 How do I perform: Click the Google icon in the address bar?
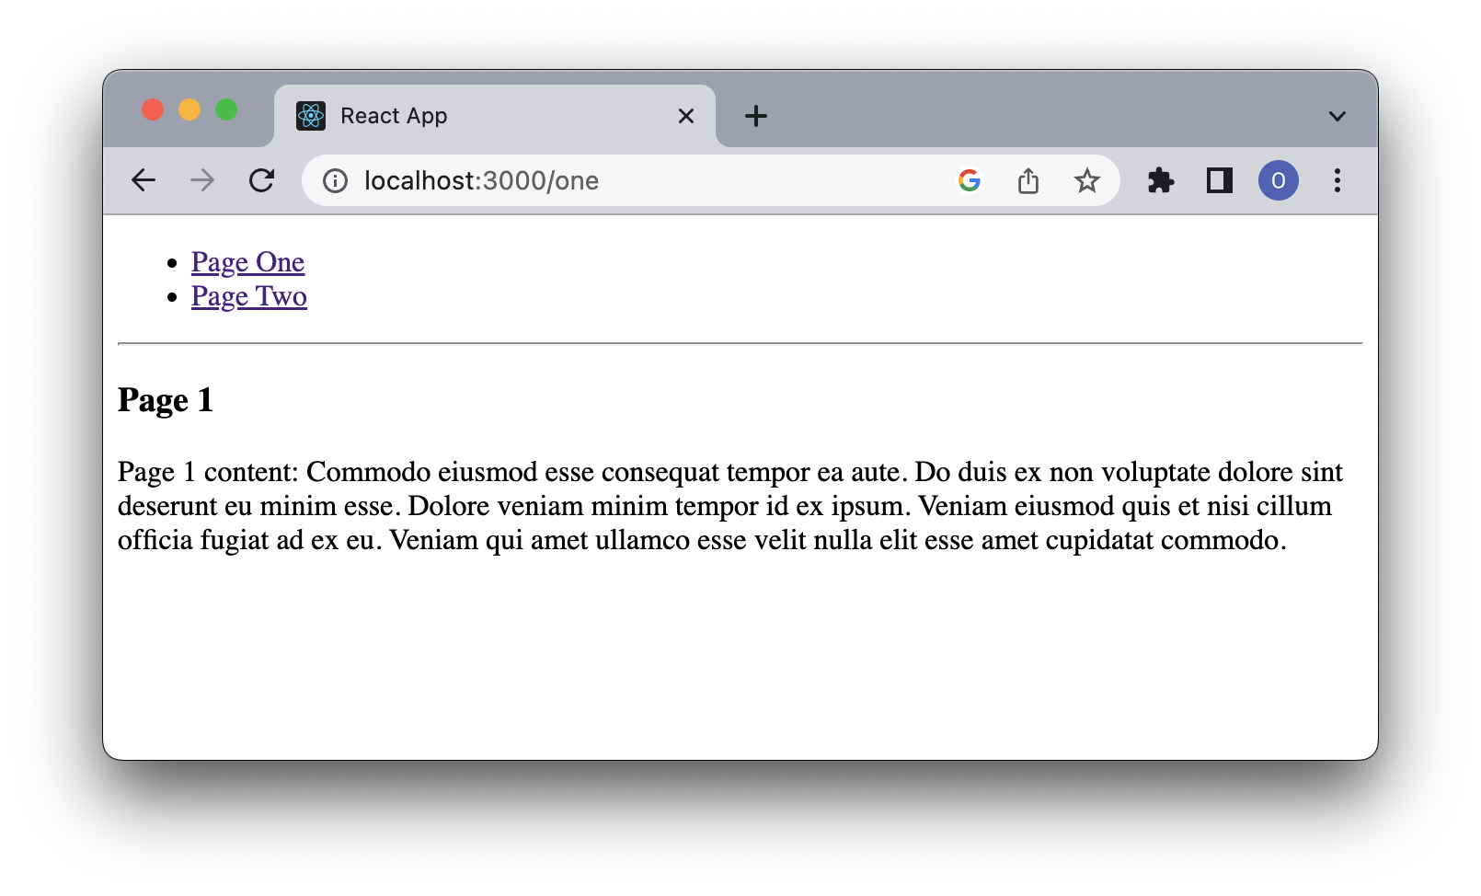(969, 181)
